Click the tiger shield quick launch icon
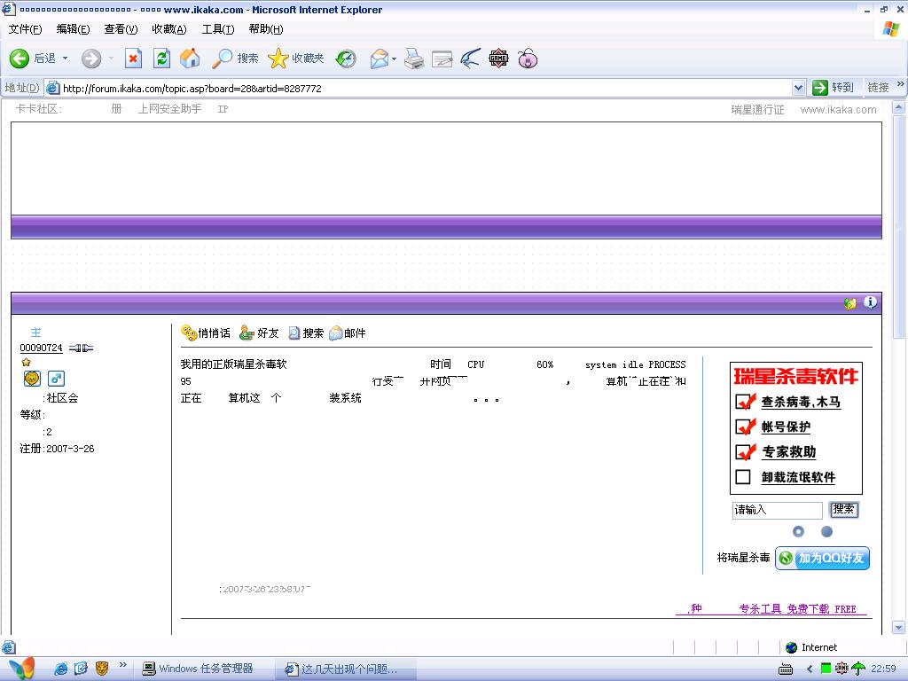The height and width of the screenshot is (681, 908). coord(102,669)
